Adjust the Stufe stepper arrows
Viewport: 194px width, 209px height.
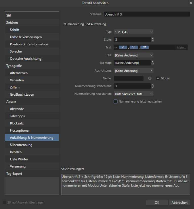tap(152, 40)
